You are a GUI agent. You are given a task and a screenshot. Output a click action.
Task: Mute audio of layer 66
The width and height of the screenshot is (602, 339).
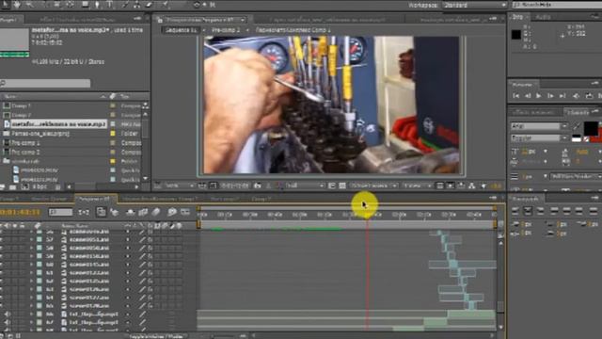pyautogui.click(x=8, y=315)
